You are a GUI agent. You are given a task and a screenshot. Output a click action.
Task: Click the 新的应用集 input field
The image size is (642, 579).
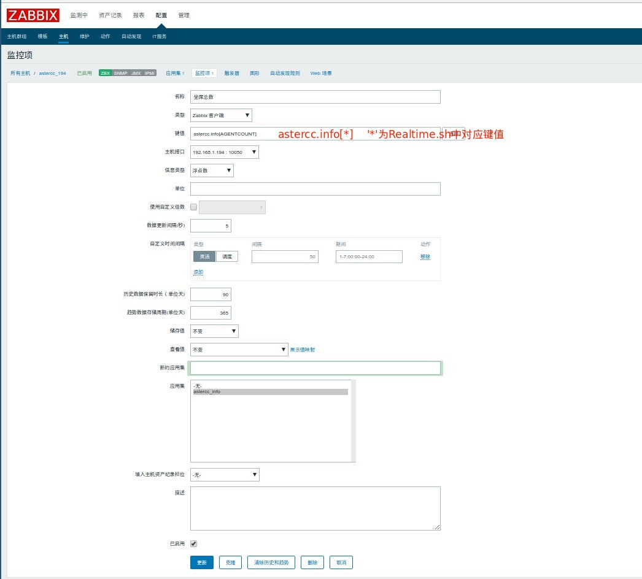(x=315, y=368)
